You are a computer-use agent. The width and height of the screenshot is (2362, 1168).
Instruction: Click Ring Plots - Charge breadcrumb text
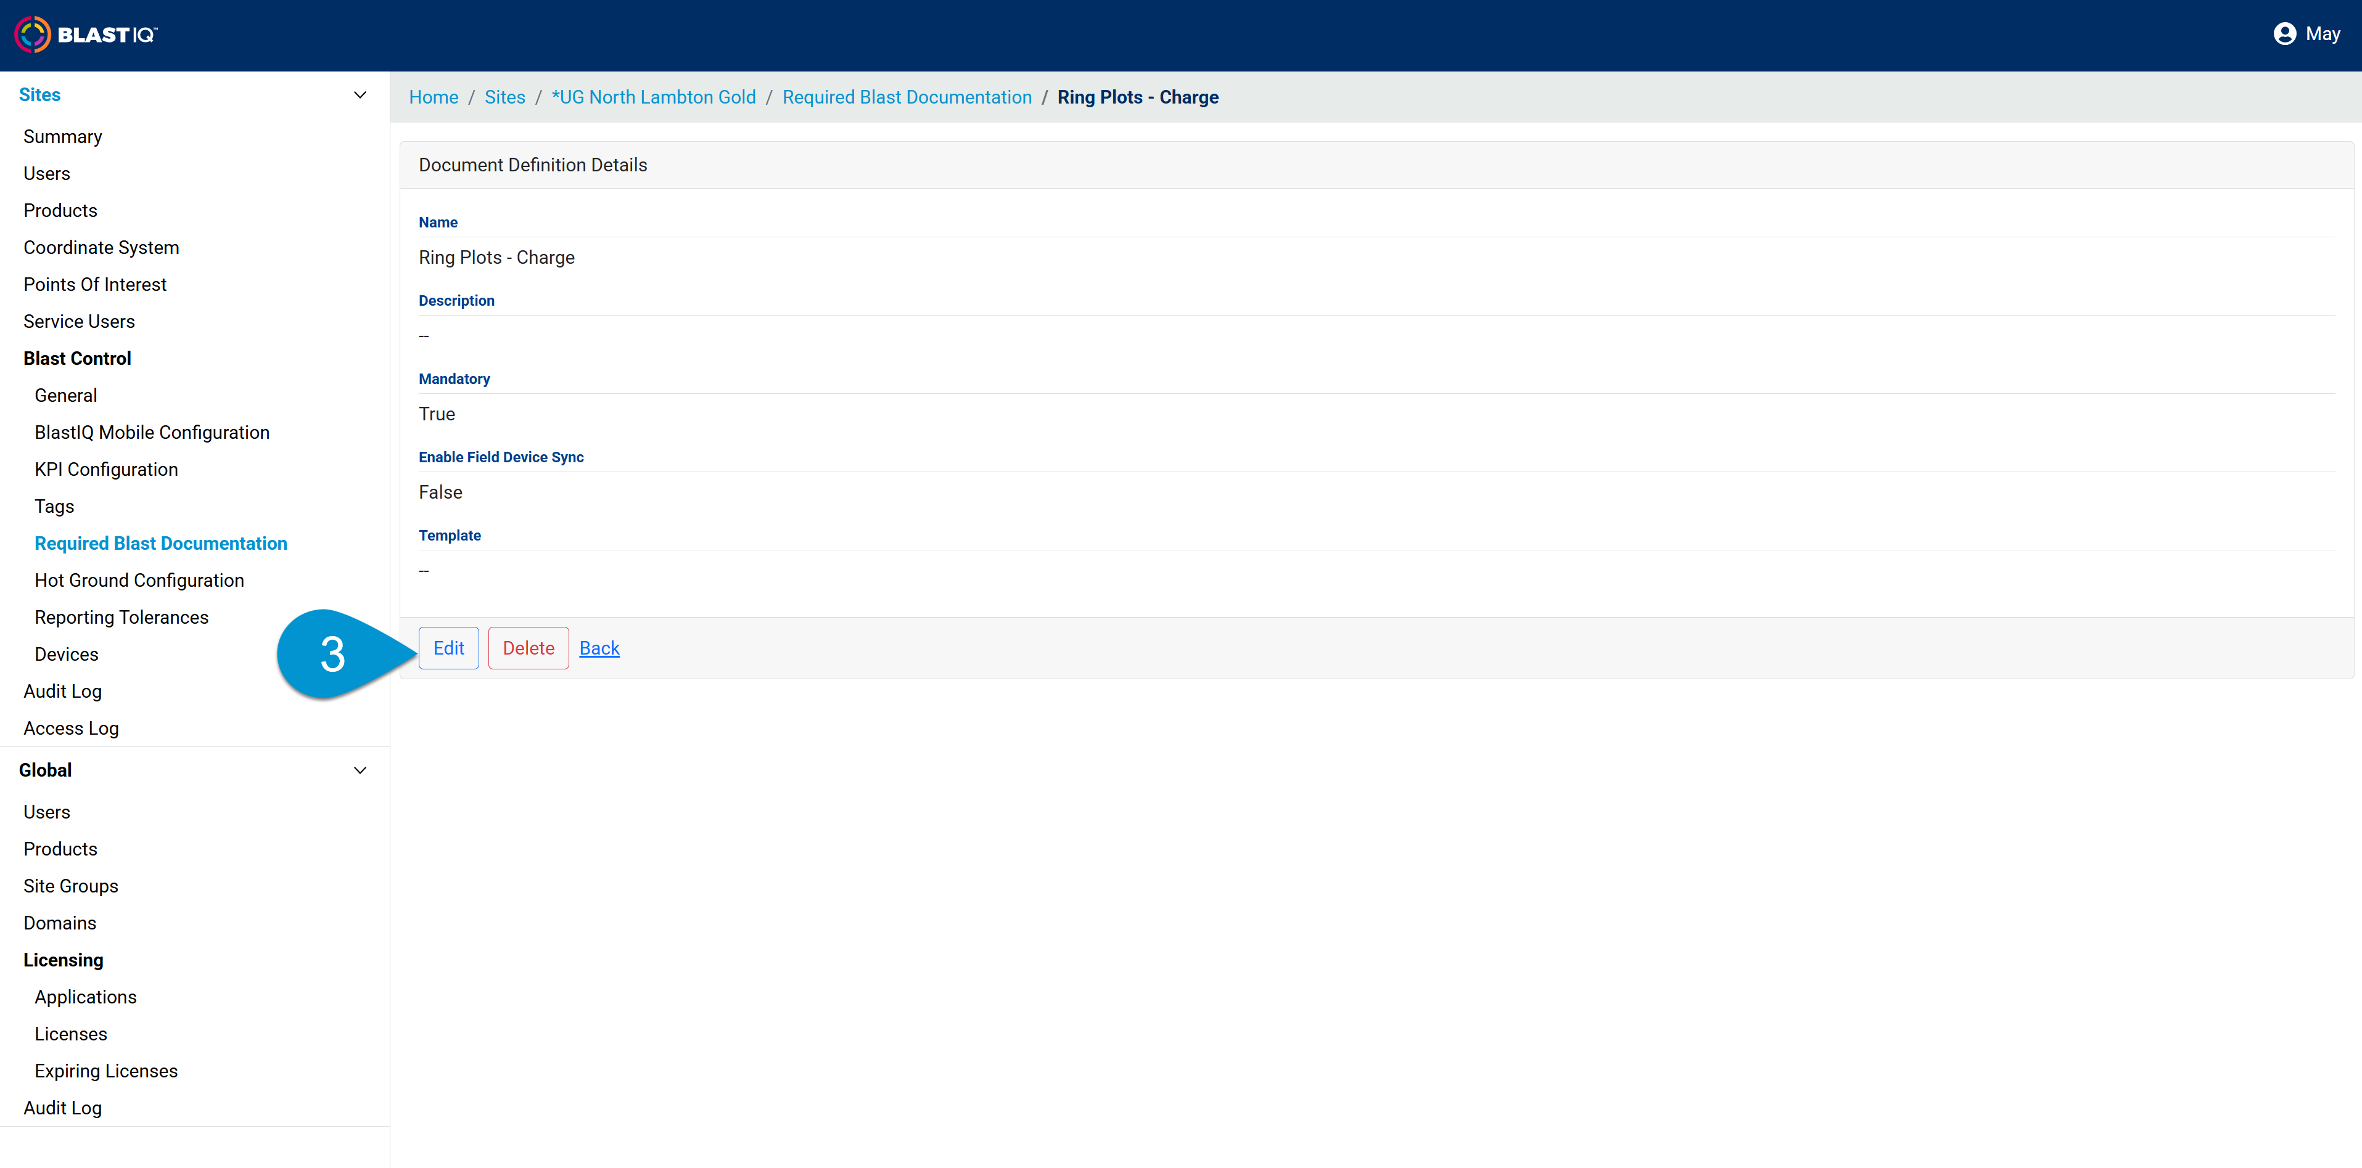coord(1138,97)
